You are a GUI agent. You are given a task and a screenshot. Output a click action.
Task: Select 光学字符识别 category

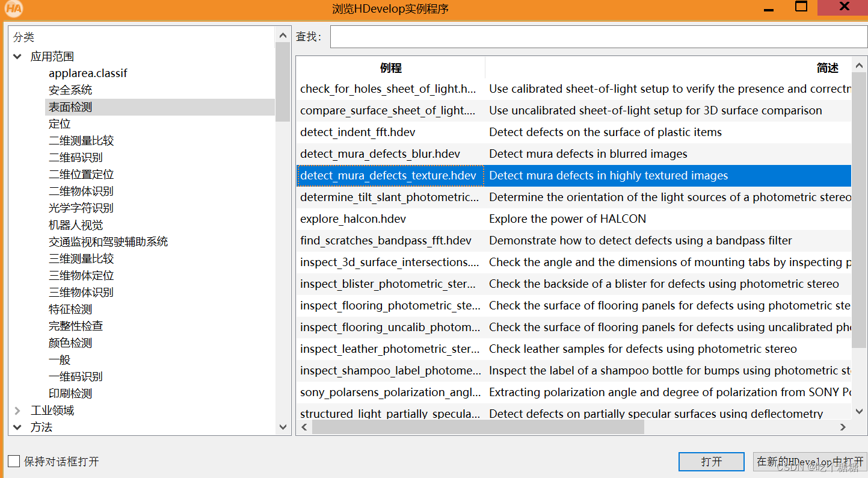[x=81, y=208]
